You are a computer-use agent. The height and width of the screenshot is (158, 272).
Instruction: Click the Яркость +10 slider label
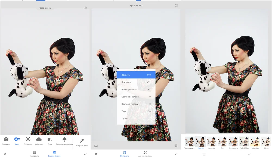pyautogui.click(x=136, y=5)
